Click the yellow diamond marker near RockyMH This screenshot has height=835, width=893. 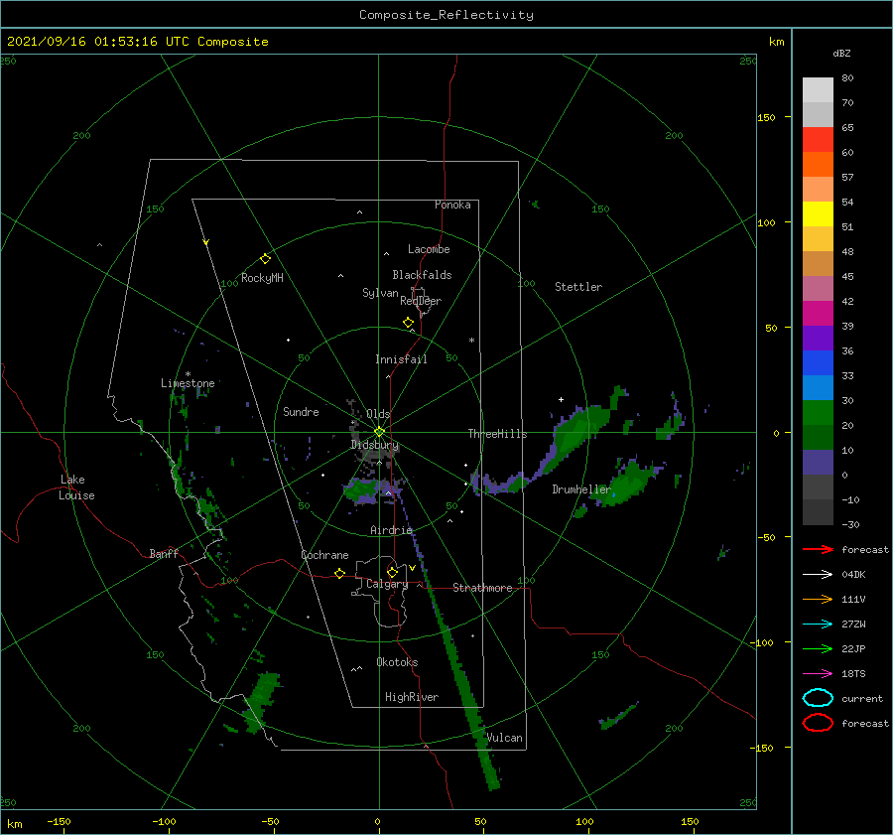tap(265, 259)
